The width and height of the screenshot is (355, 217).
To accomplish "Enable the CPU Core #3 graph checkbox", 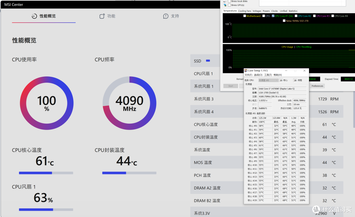I will [x=314, y=16].
